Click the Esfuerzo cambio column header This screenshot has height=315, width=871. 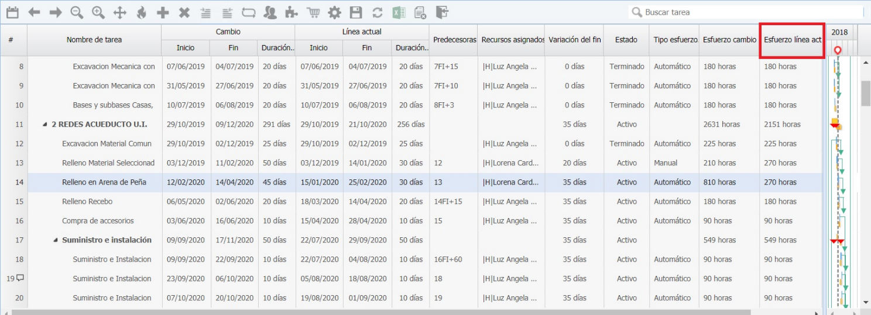click(x=729, y=40)
